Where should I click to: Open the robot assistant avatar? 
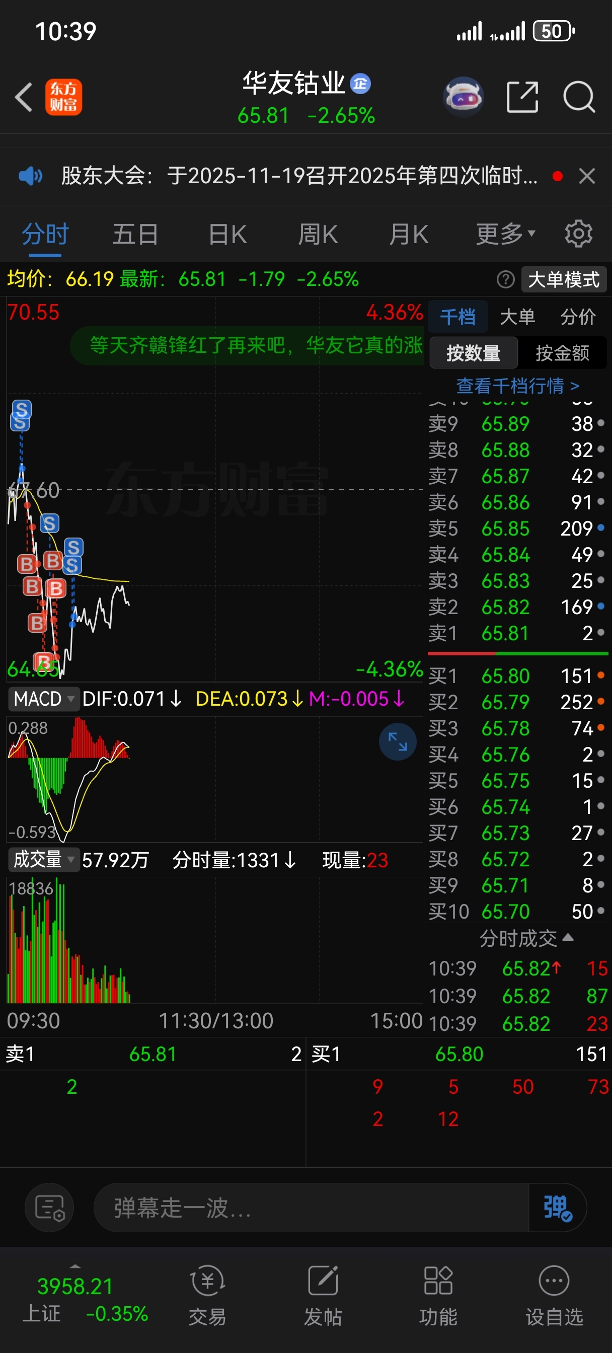(x=464, y=97)
